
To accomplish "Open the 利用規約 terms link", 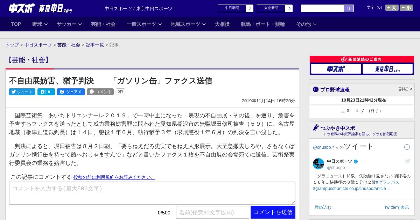I will pos(114,177).
